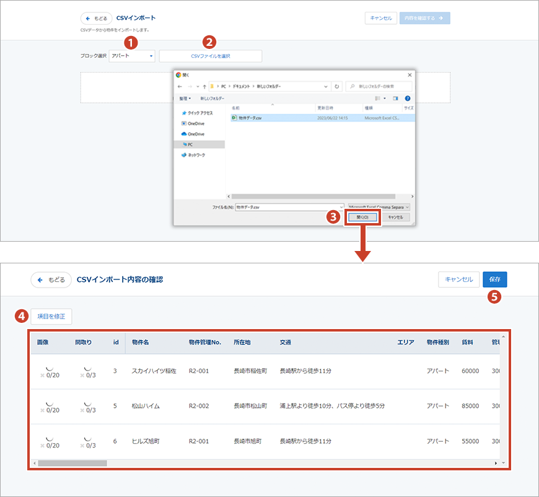The width and height of the screenshot is (539, 497).
Task: Click the 名前 column header in the file list
Action: point(235,107)
